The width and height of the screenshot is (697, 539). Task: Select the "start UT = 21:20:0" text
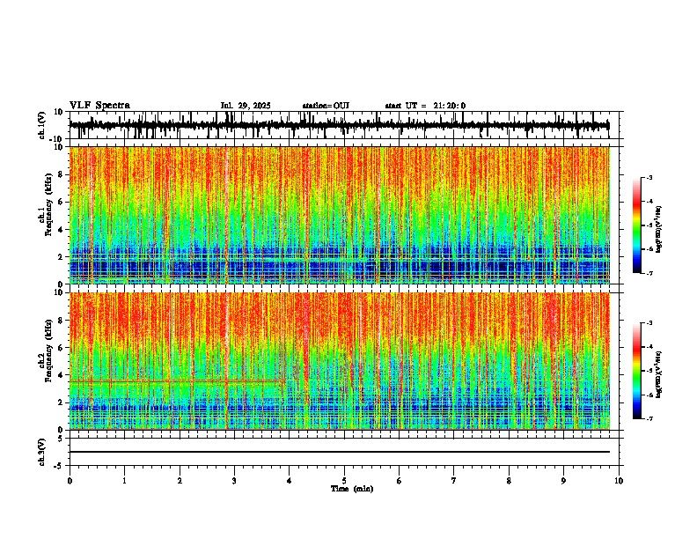click(425, 106)
